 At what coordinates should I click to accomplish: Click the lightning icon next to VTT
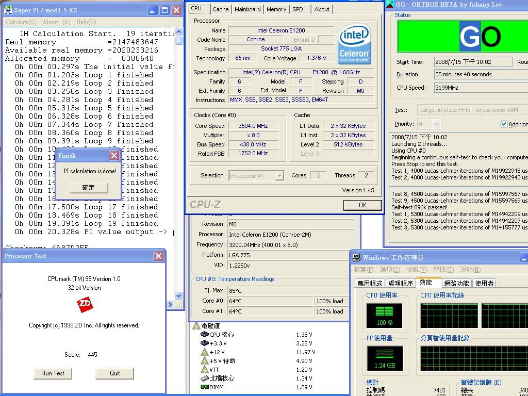204,369
